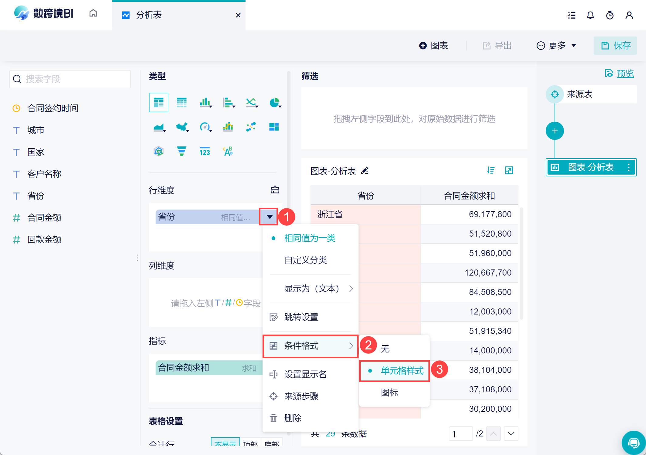The width and height of the screenshot is (646, 455).
Task: Choose the funnel chart type icon
Action: pos(181,151)
